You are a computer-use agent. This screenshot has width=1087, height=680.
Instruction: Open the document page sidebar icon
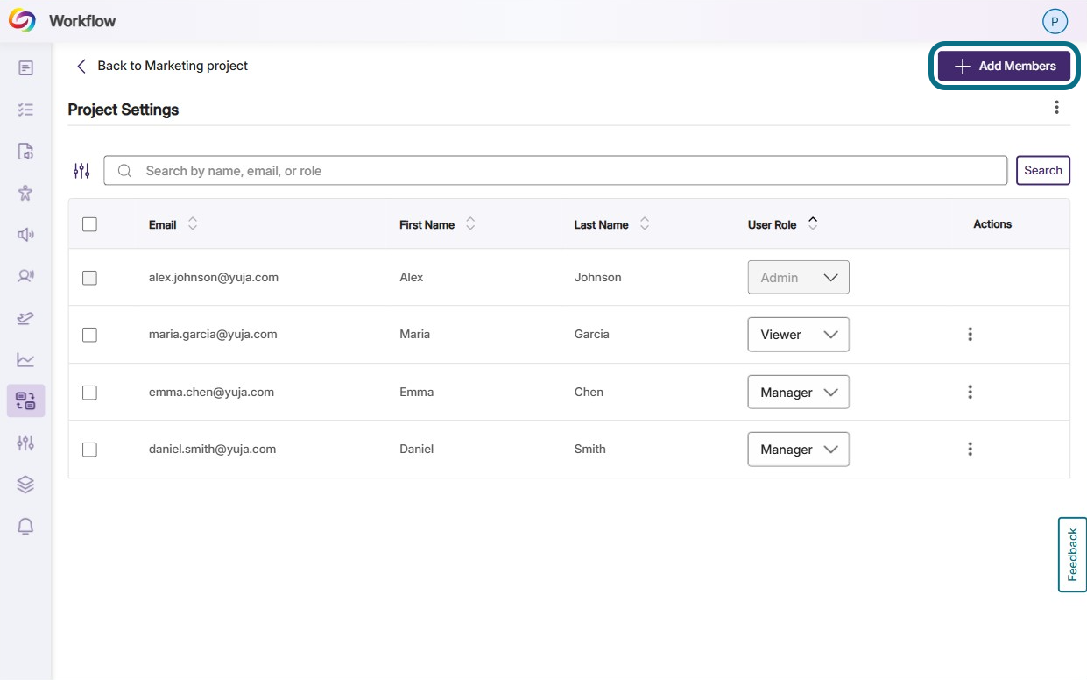coord(25,67)
